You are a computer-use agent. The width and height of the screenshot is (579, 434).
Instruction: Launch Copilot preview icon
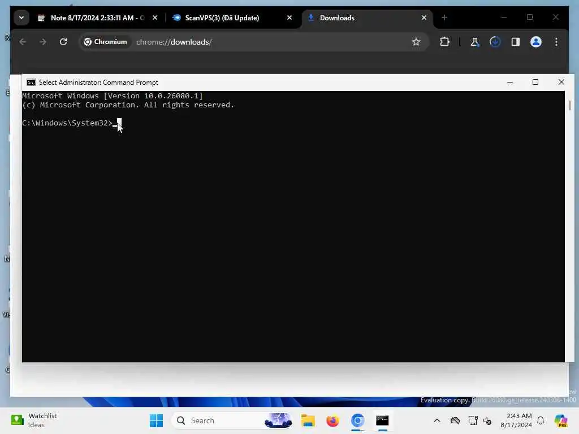(x=560, y=420)
